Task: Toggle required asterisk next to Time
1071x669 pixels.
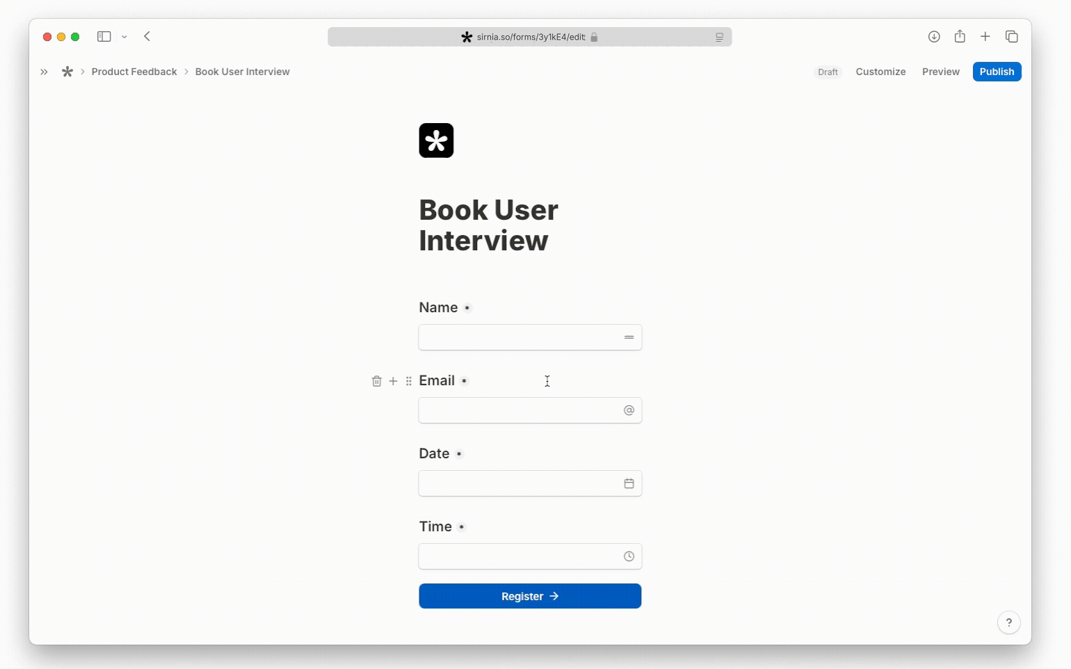Action: click(462, 527)
